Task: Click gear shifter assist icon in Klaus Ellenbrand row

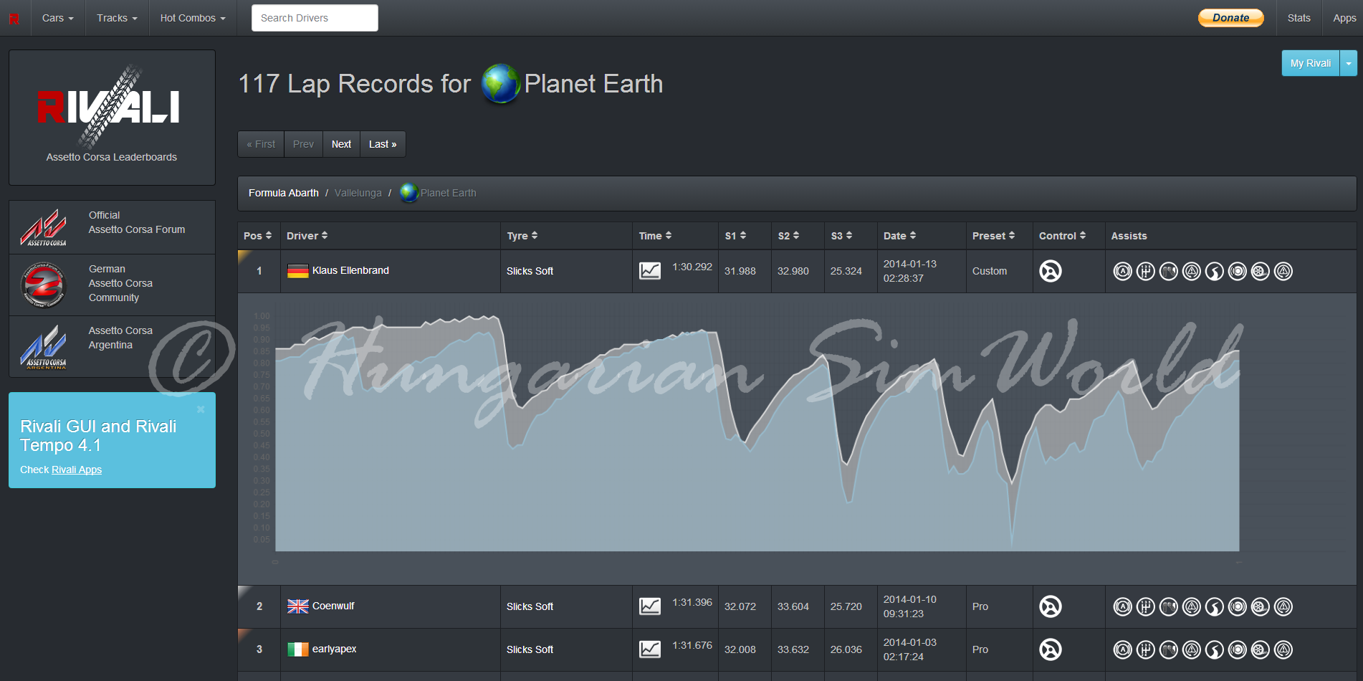Action: tap(1146, 271)
